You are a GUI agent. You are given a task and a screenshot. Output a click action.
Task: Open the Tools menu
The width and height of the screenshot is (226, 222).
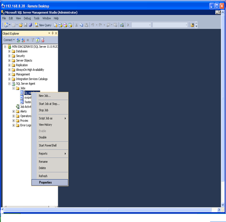coord(37,18)
